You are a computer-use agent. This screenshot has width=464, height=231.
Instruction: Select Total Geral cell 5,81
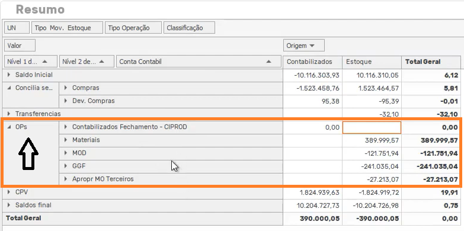tap(431, 88)
